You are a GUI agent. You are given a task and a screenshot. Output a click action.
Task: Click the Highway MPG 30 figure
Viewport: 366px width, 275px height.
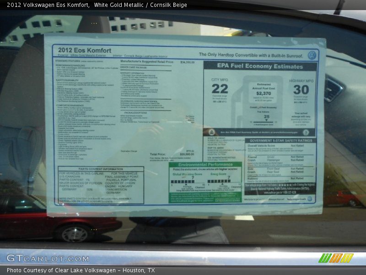tap(301, 89)
